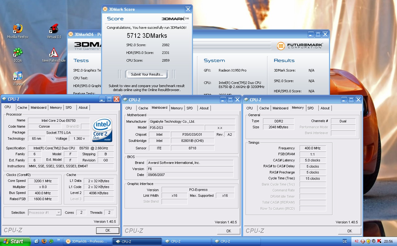
Task: Open the iTunes desktop icon
Action: [18, 78]
